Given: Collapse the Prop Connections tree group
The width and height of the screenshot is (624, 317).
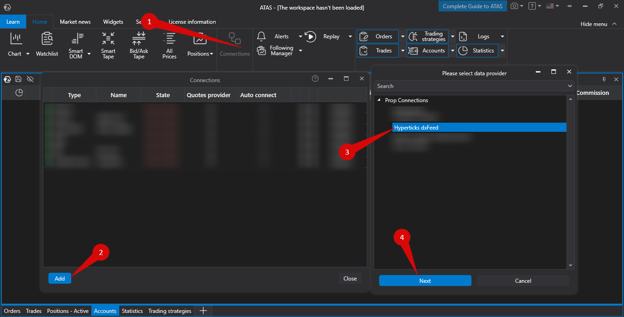Looking at the screenshot, I should pos(379,100).
